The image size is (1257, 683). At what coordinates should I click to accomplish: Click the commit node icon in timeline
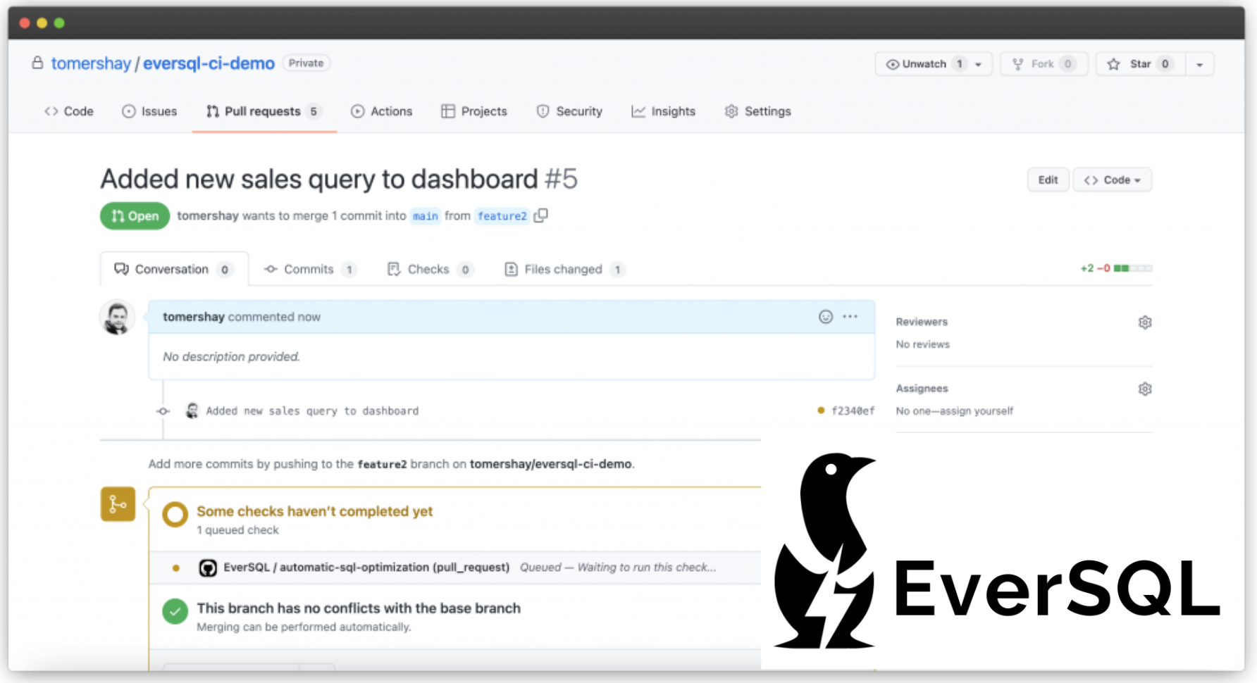pyautogui.click(x=163, y=411)
